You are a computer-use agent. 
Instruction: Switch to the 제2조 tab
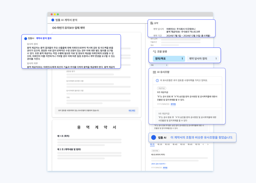tap(160, 144)
